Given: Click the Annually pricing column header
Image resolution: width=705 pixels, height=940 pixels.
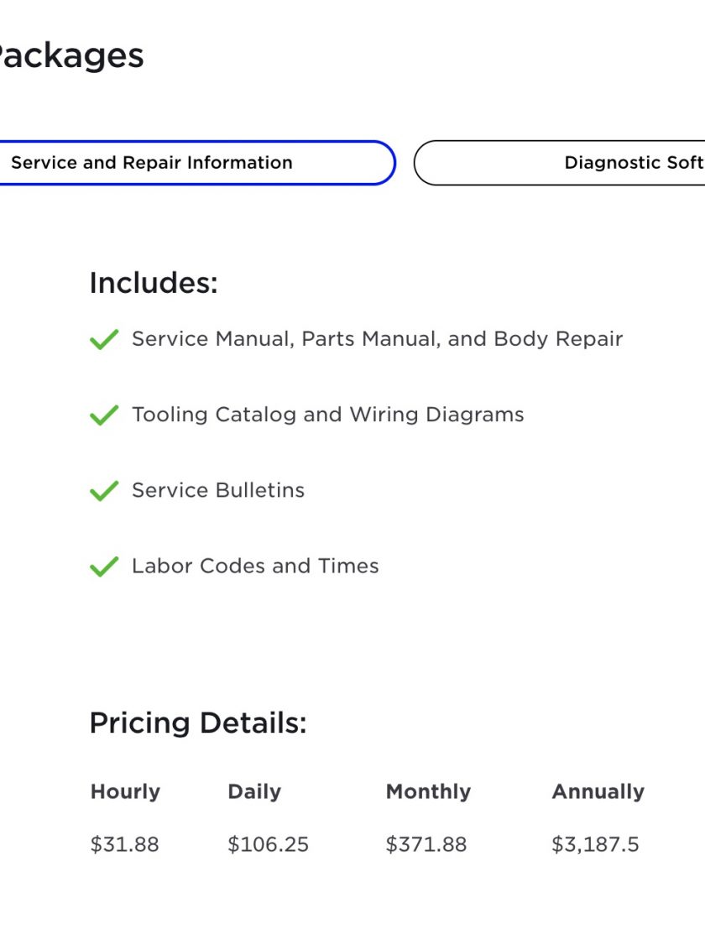Looking at the screenshot, I should point(598,792).
